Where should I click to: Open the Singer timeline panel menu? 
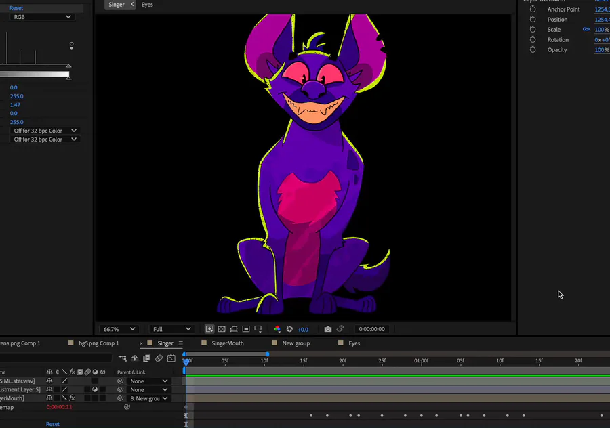pyautogui.click(x=180, y=343)
